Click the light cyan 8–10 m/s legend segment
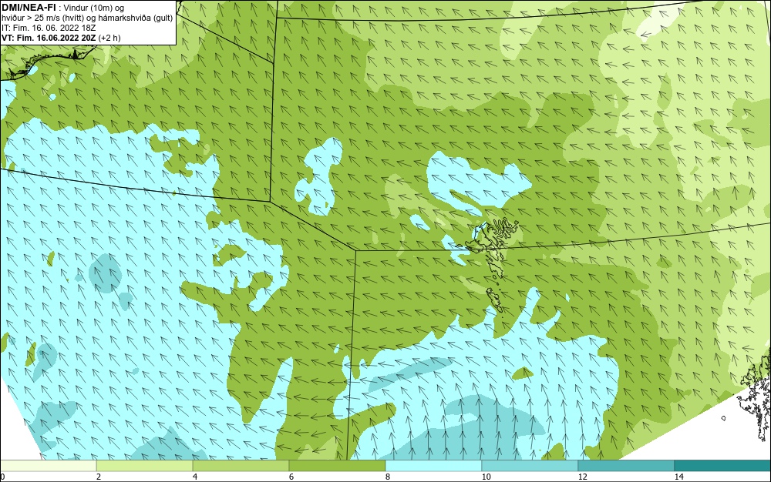The image size is (771, 482). coord(433,466)
